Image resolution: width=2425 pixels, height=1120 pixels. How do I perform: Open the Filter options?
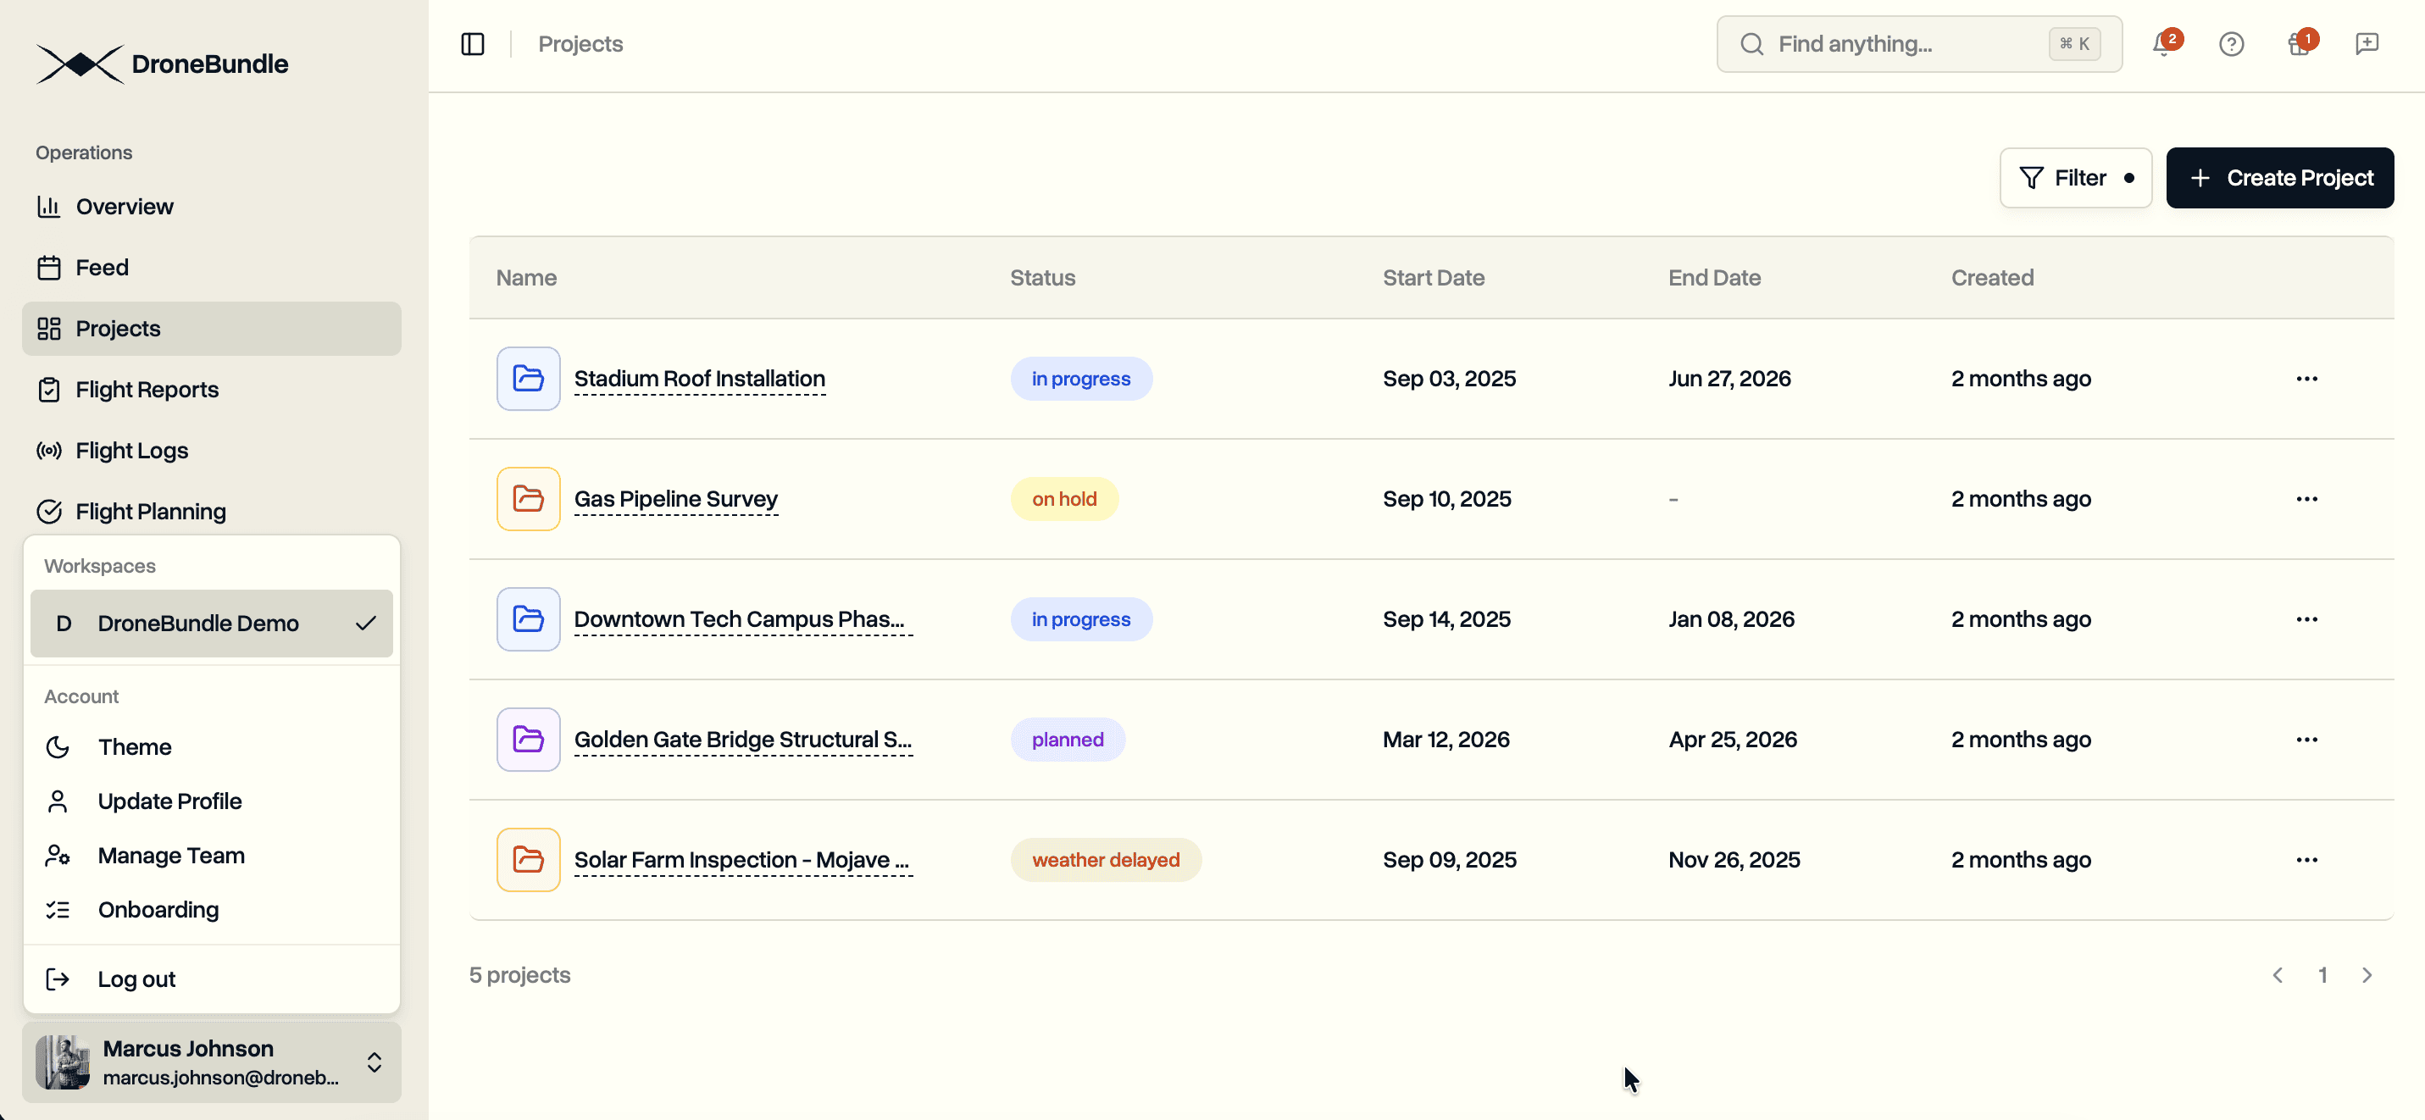coord(2076,178)
